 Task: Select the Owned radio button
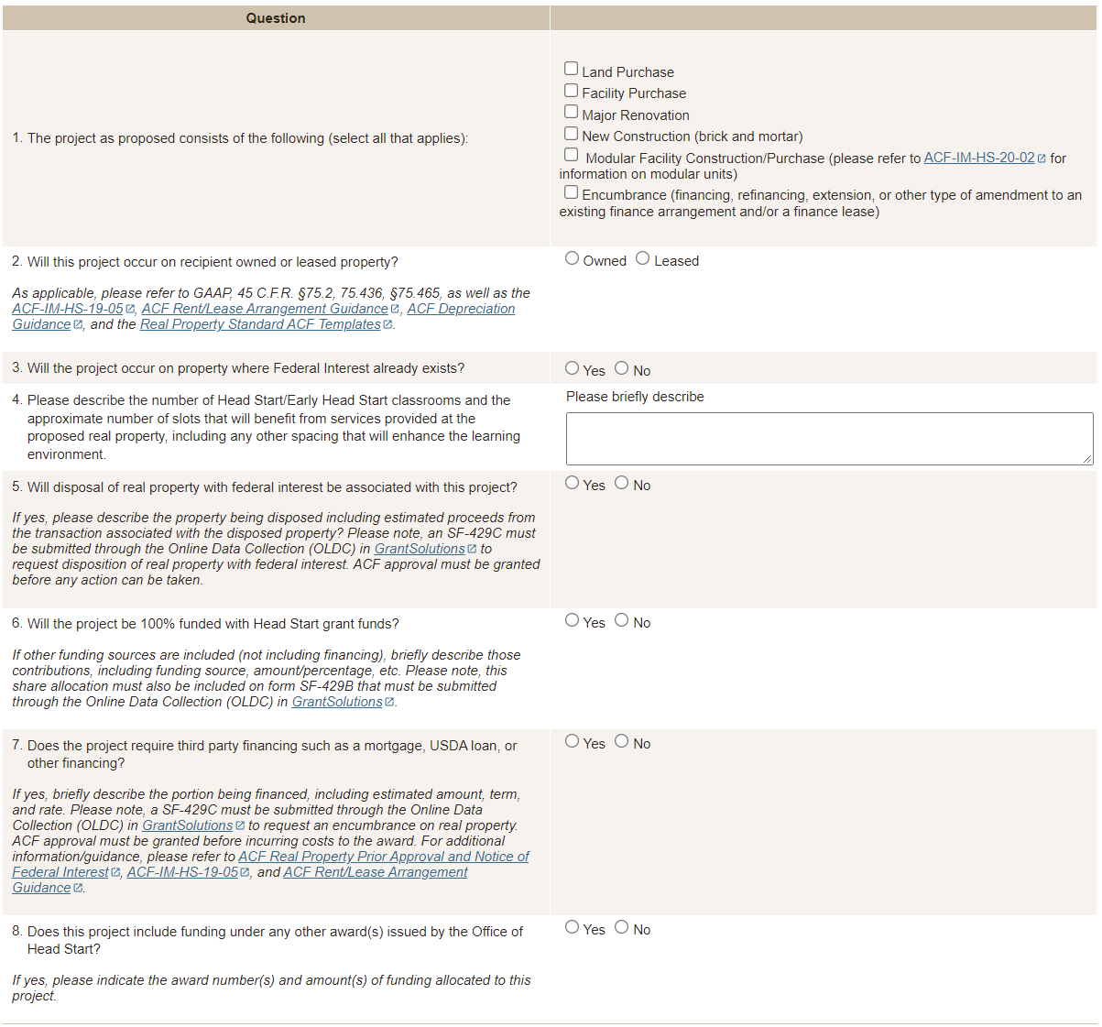(572, 258)
